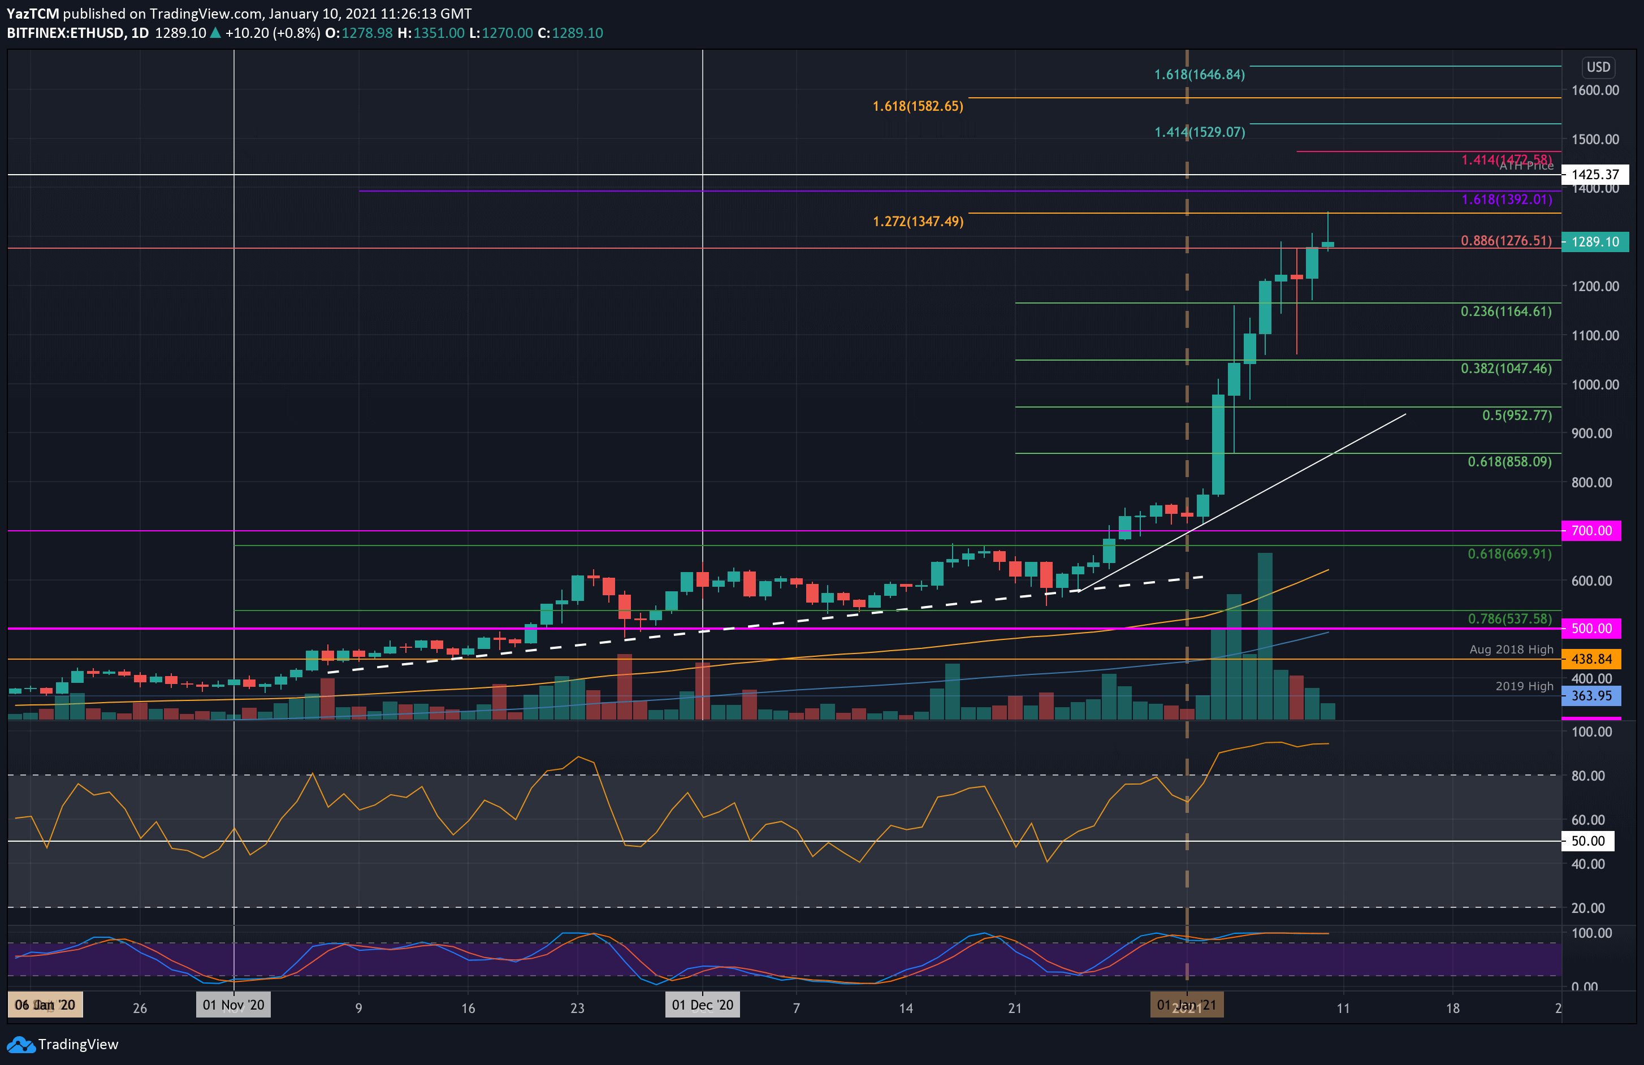Click the 14 date on time axis
This screenshot has width=1644, height=1065.
click(906, 1008)
